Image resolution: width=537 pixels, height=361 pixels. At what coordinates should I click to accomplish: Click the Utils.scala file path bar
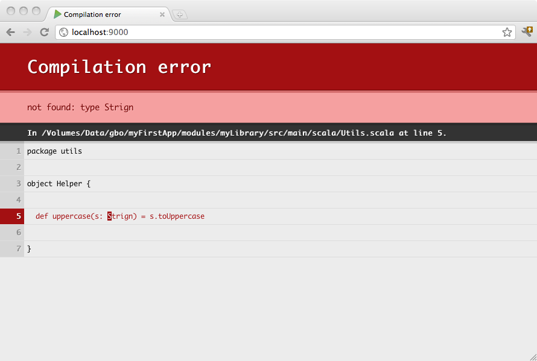[x=237, y=133]
